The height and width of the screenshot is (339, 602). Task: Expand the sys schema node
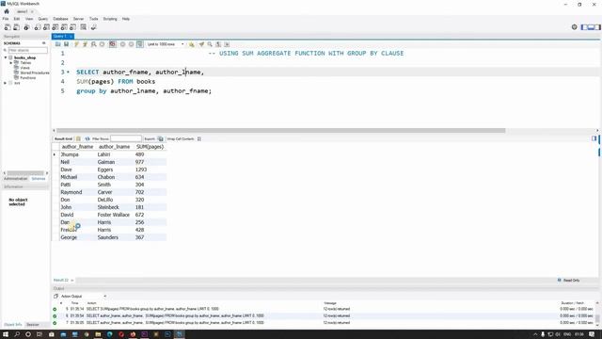6,83
